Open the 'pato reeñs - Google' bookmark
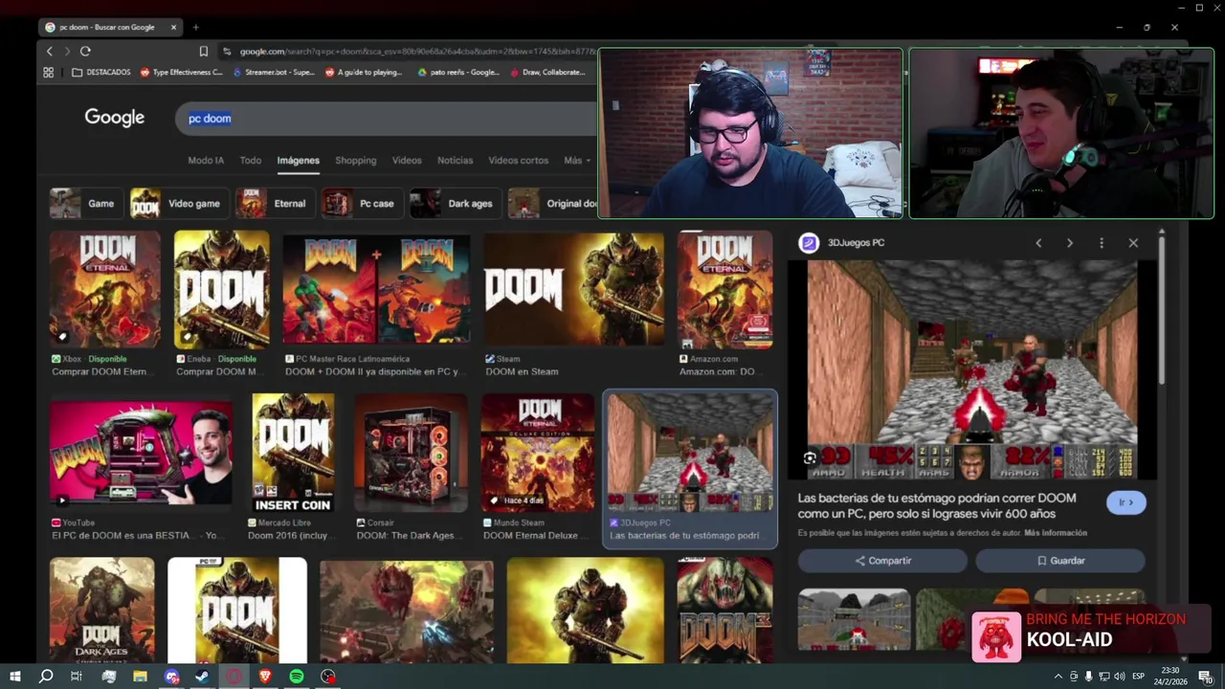 pos(458,72)
